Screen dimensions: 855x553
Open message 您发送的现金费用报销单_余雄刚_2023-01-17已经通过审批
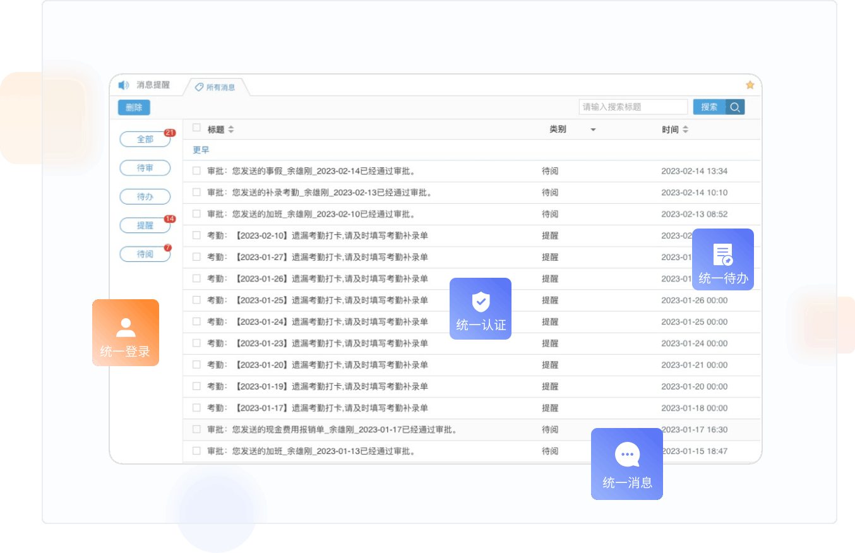[345, 430]
